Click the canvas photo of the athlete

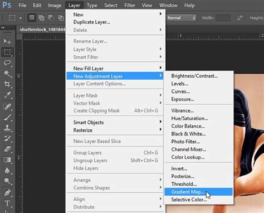coord(249,143)
